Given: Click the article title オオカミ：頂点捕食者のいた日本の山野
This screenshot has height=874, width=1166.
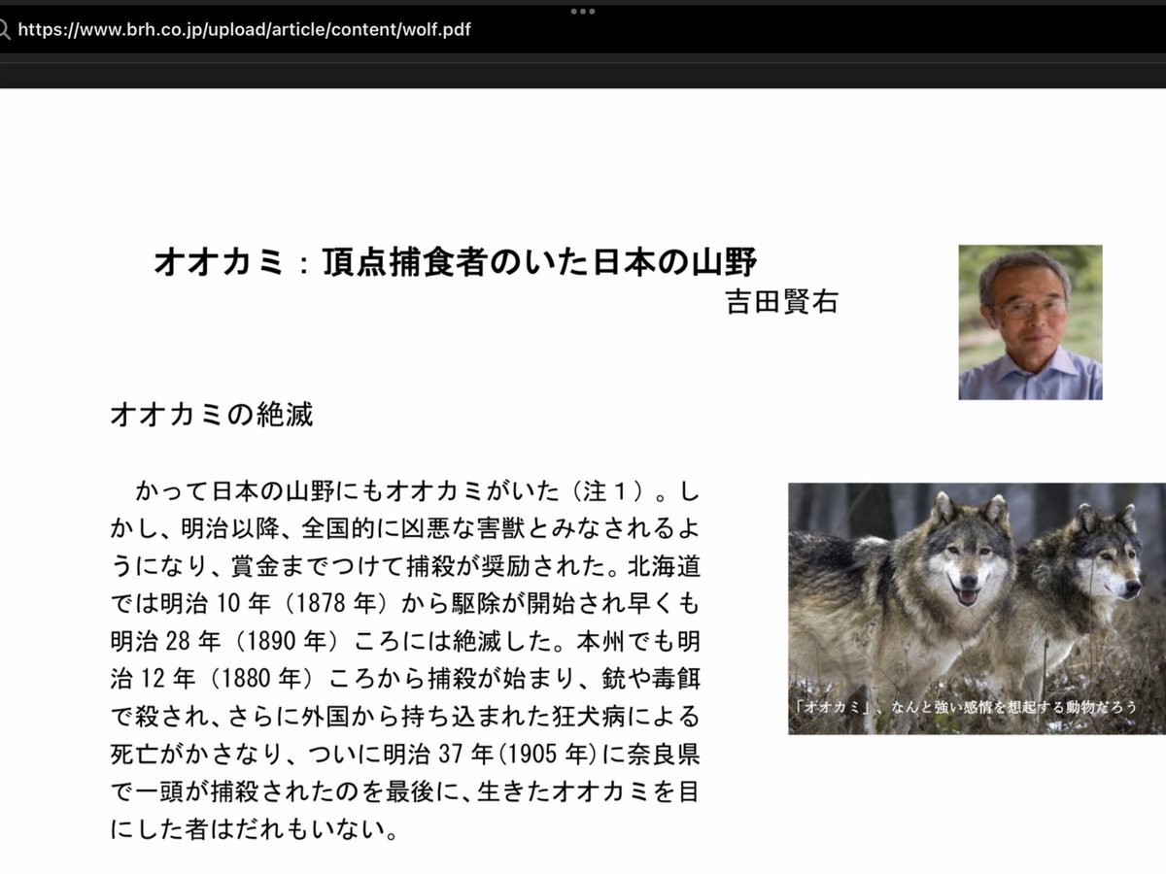Looking at the screenshot, I should 457,259.
